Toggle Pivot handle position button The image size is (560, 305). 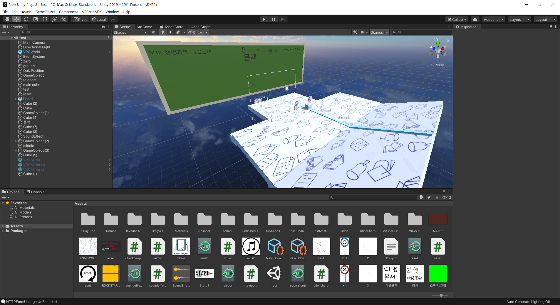pyautogui.click(x=80, y=19)
